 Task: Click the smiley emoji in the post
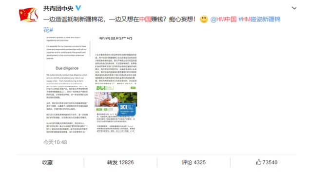pyautogui.click(x=204, y=19)
